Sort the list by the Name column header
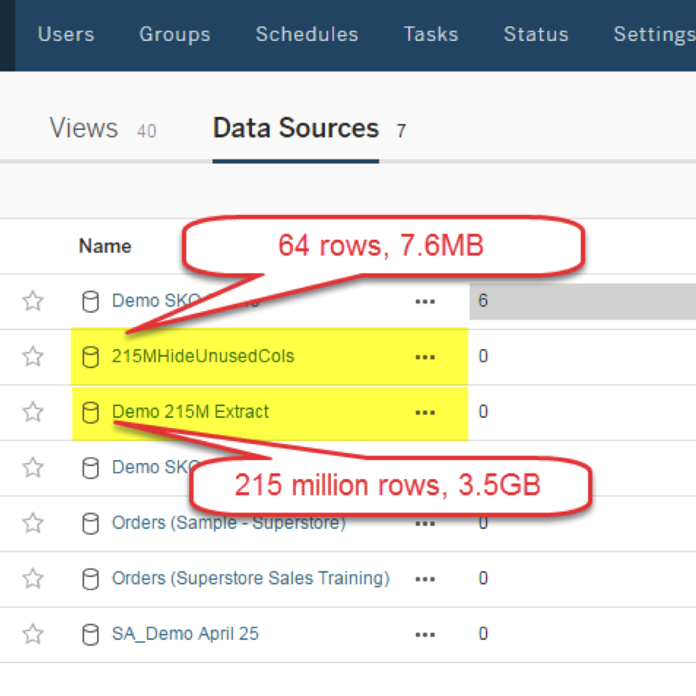 pyautogui.click(x=105, y=246)
